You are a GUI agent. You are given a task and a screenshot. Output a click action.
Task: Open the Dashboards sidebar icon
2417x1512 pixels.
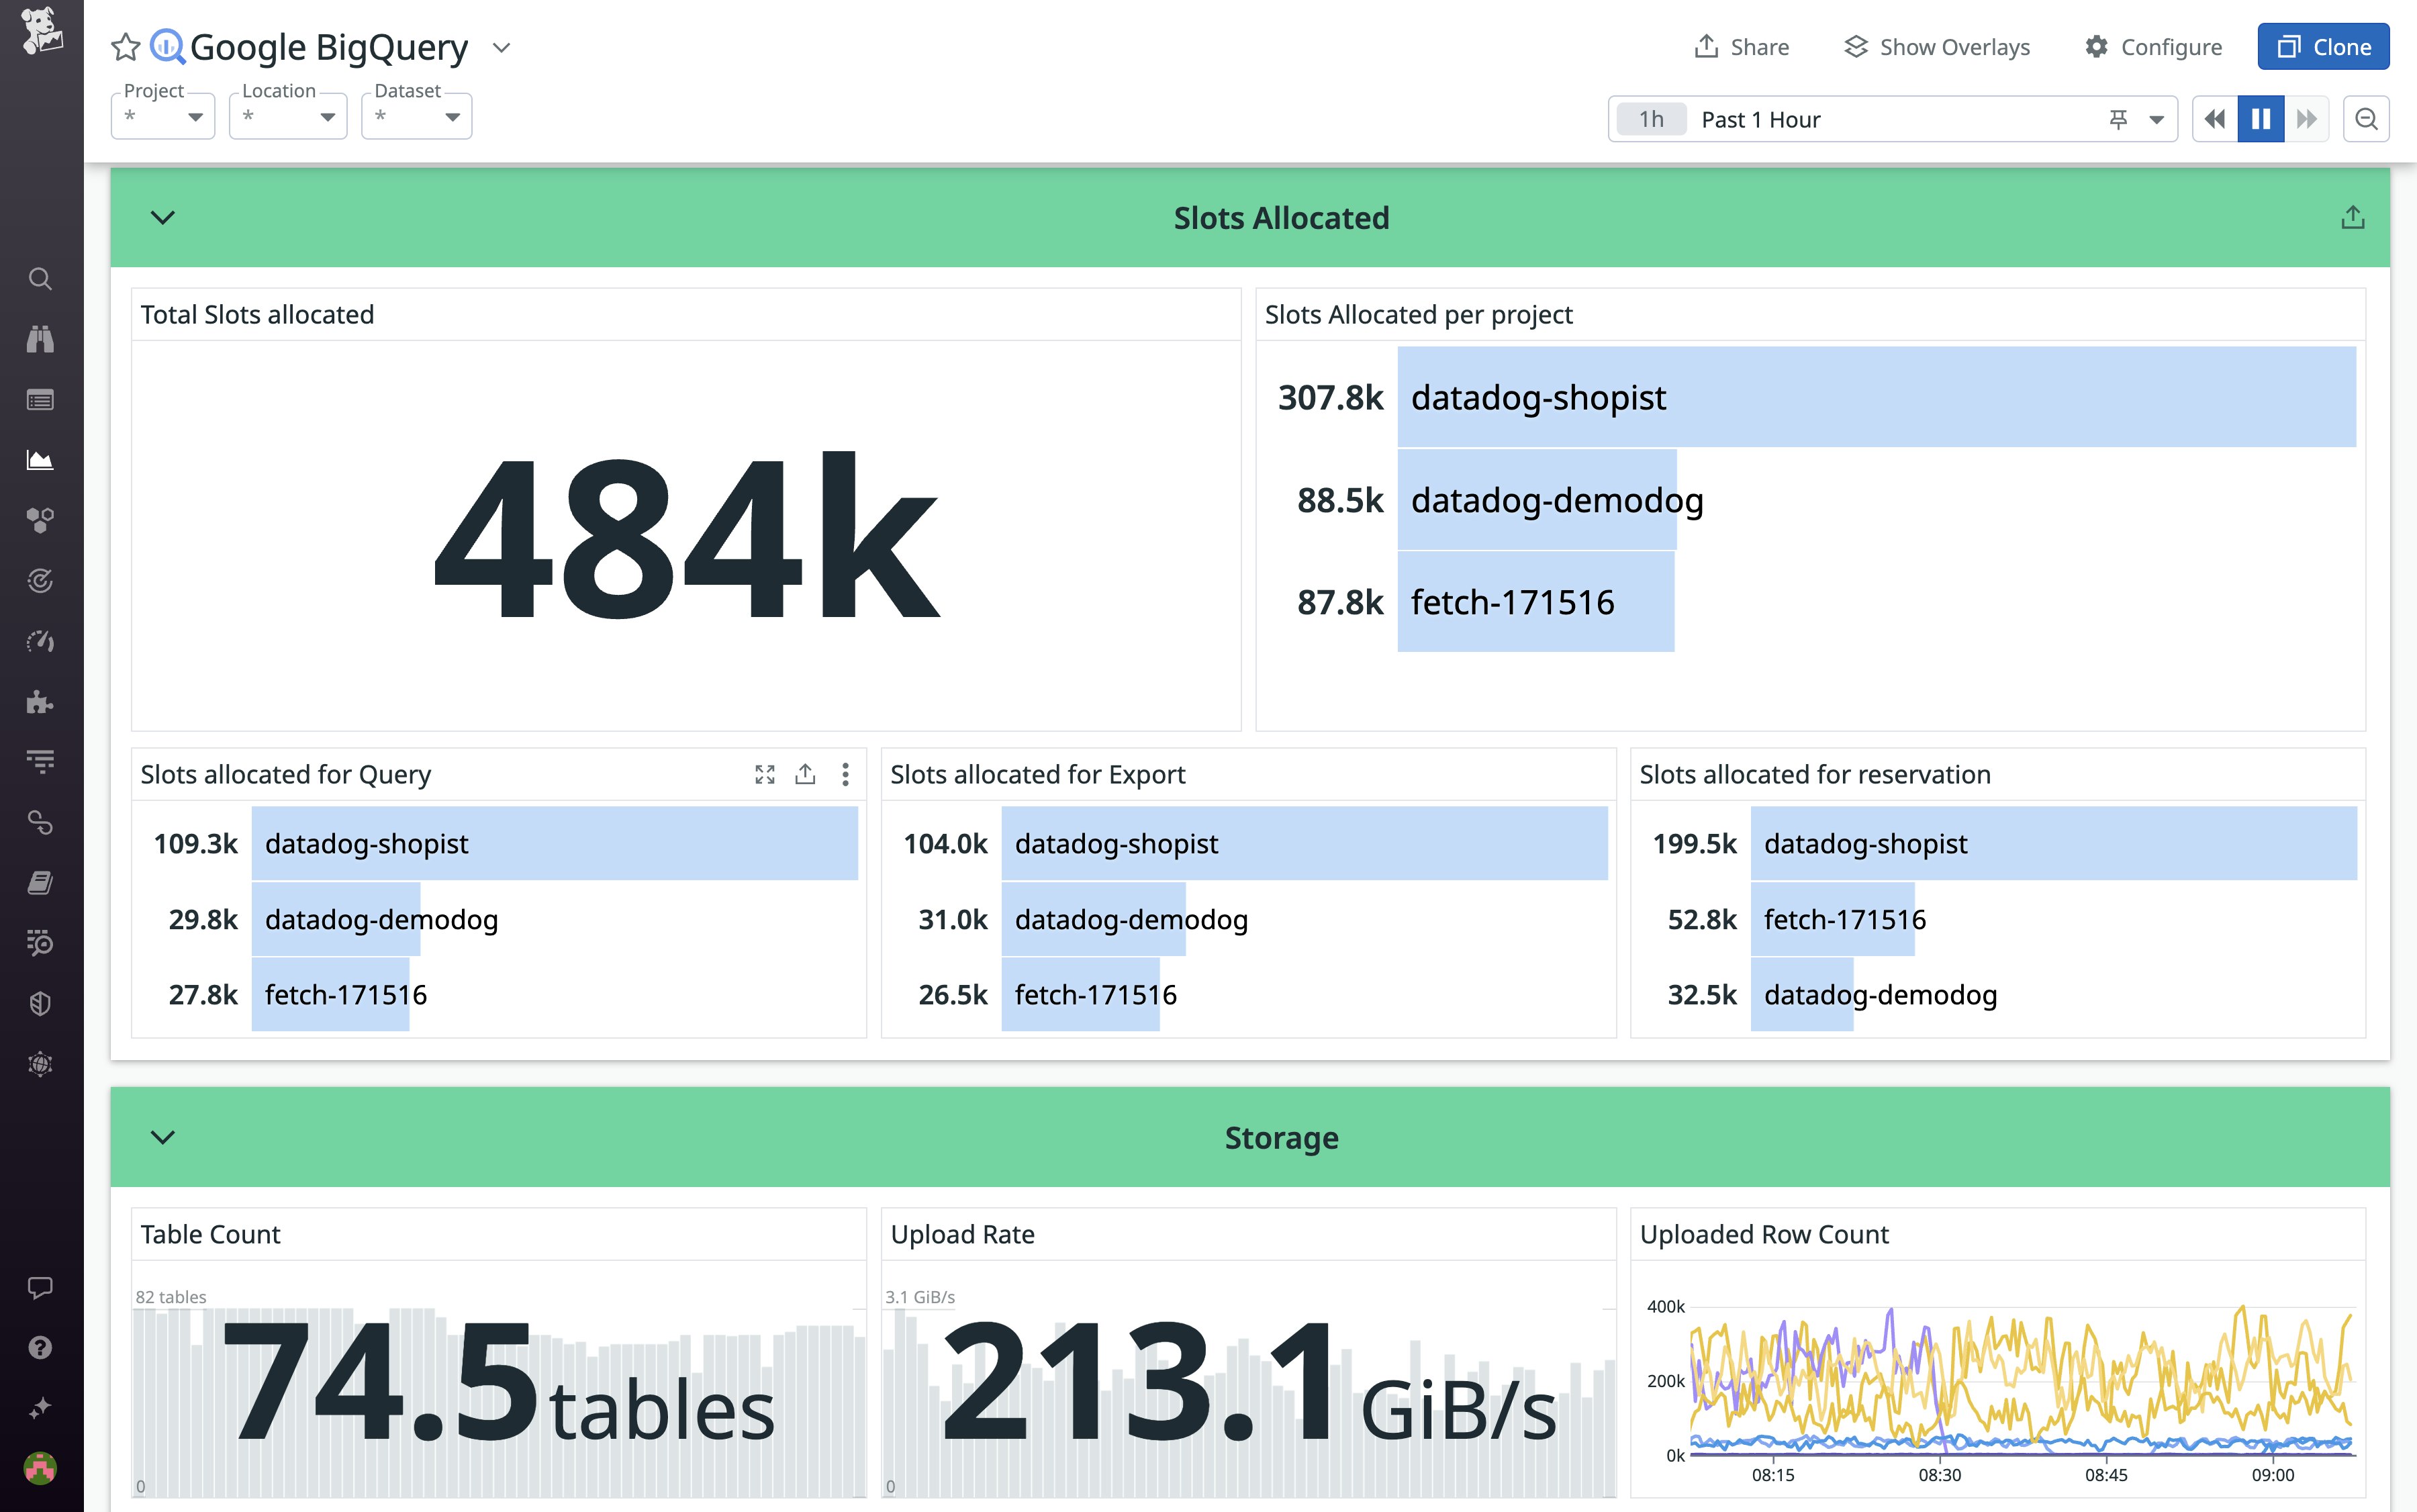point(40,399)
